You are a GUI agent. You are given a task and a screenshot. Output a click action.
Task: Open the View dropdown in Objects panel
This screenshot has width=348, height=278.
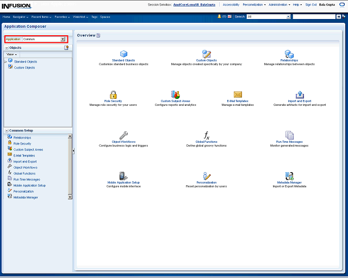[11, 54]
